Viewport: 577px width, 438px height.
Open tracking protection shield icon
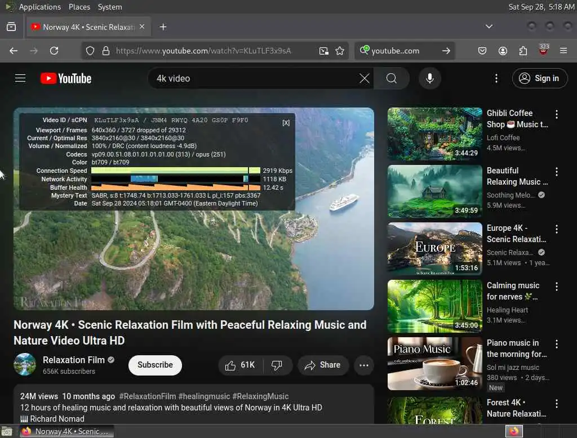(x=90, y=51)
